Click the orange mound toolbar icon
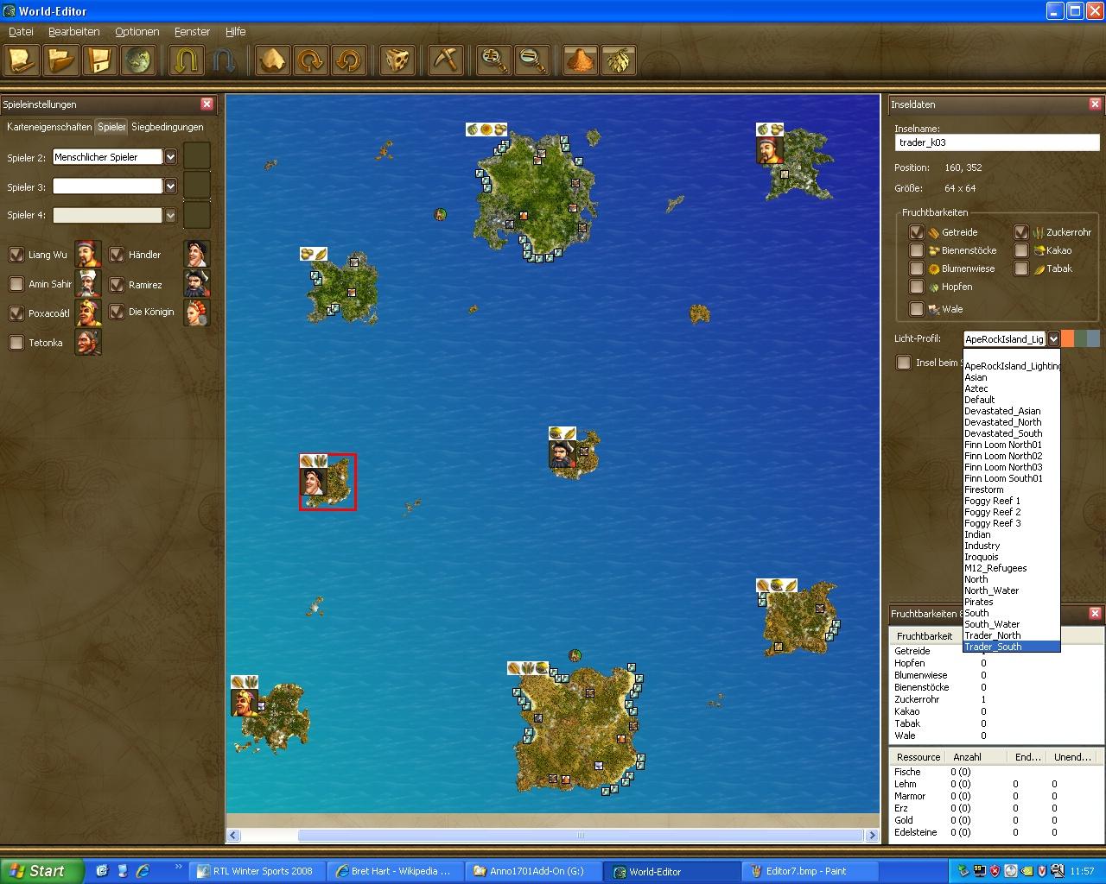 coord(581,60)
